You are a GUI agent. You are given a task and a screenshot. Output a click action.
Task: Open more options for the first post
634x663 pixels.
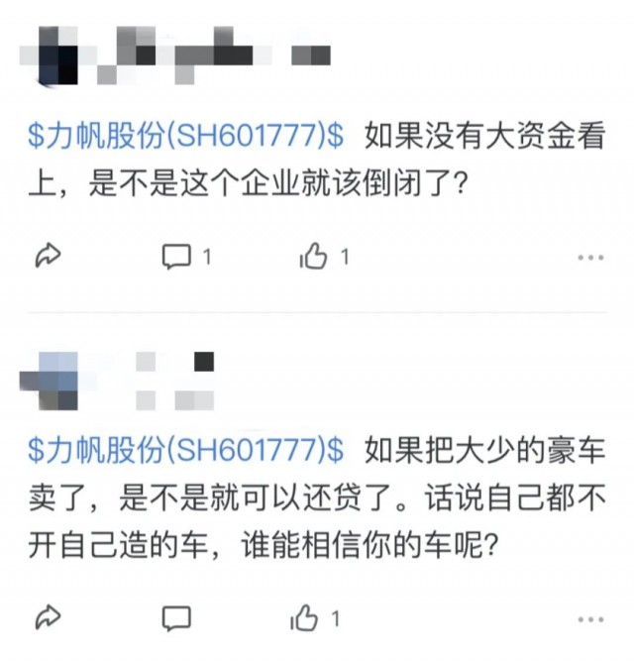[590, 257]
